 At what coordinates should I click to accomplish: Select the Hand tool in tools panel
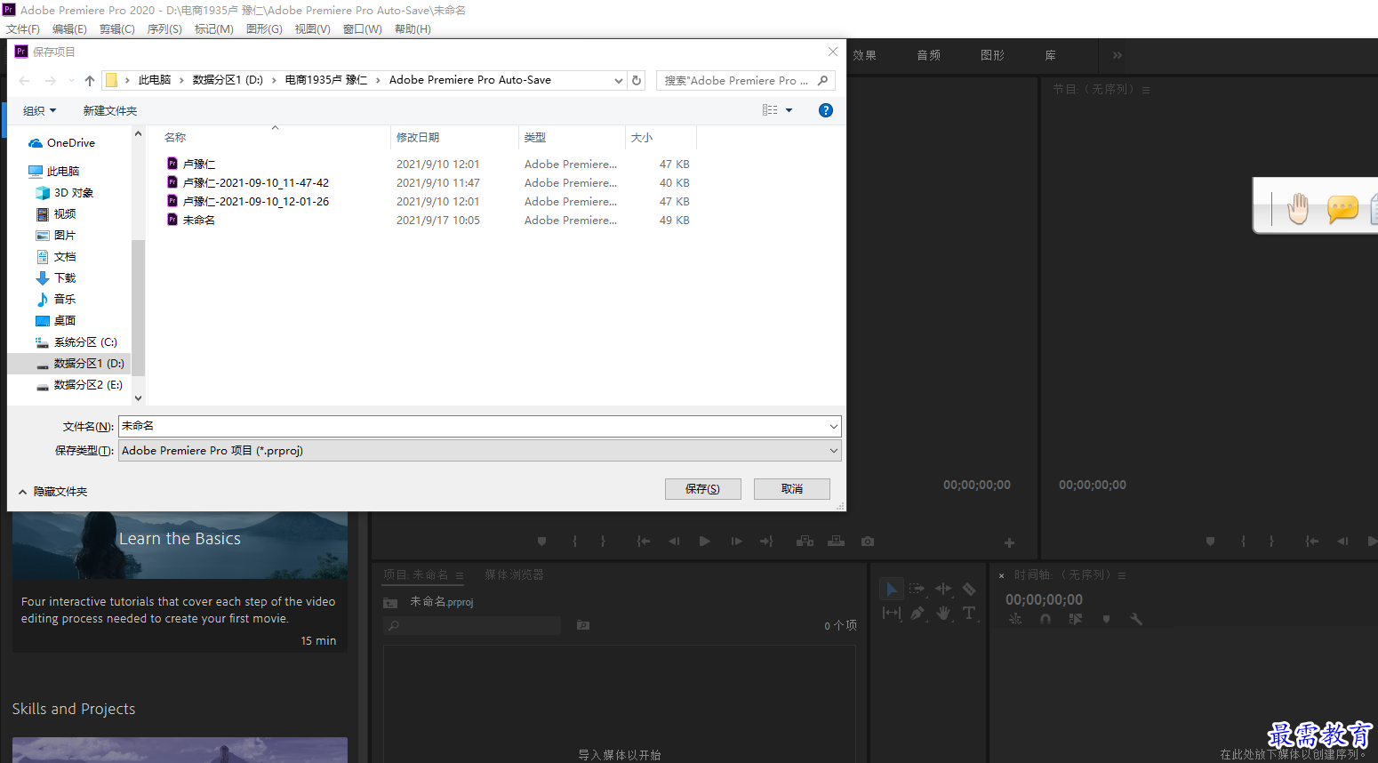943,613
